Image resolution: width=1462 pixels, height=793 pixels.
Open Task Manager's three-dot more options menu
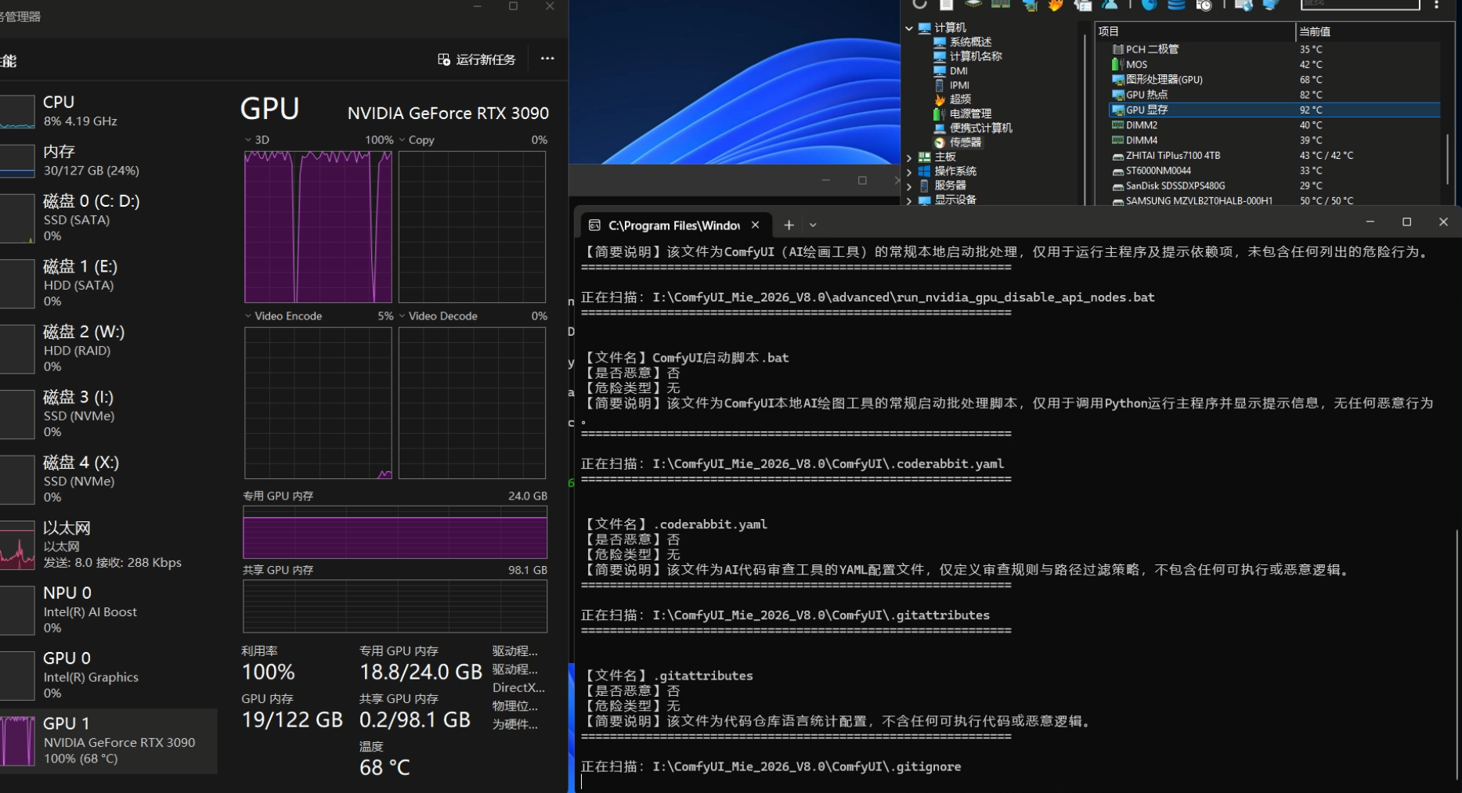(x=547, y=59)
